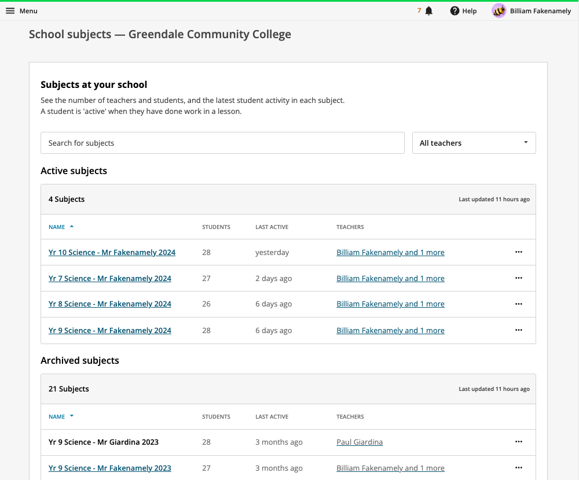Click the Help label in top bar
Screen dimensions: 579x480
(470, 11)
